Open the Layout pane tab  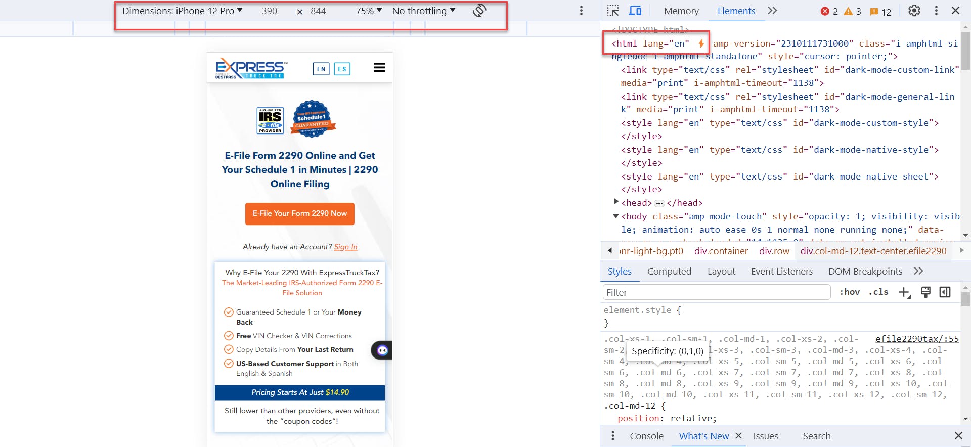click(721, 272)
